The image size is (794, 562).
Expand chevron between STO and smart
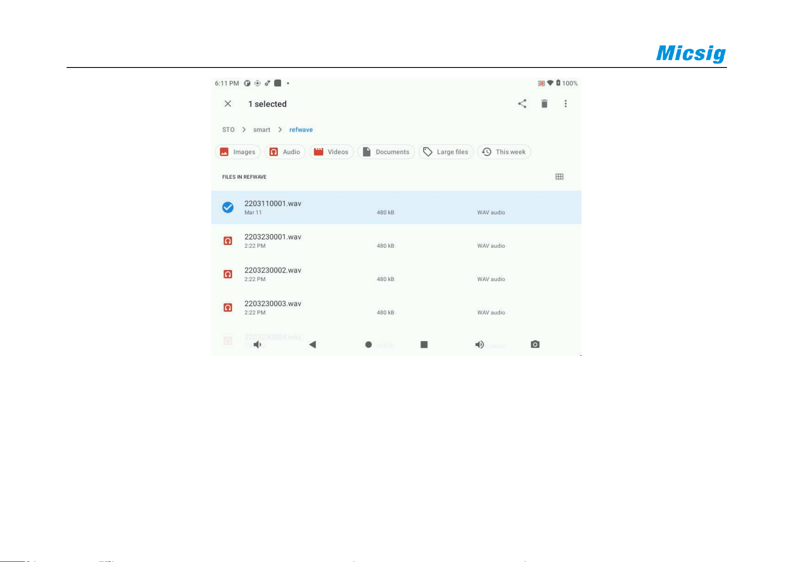[x=244, y=129]
